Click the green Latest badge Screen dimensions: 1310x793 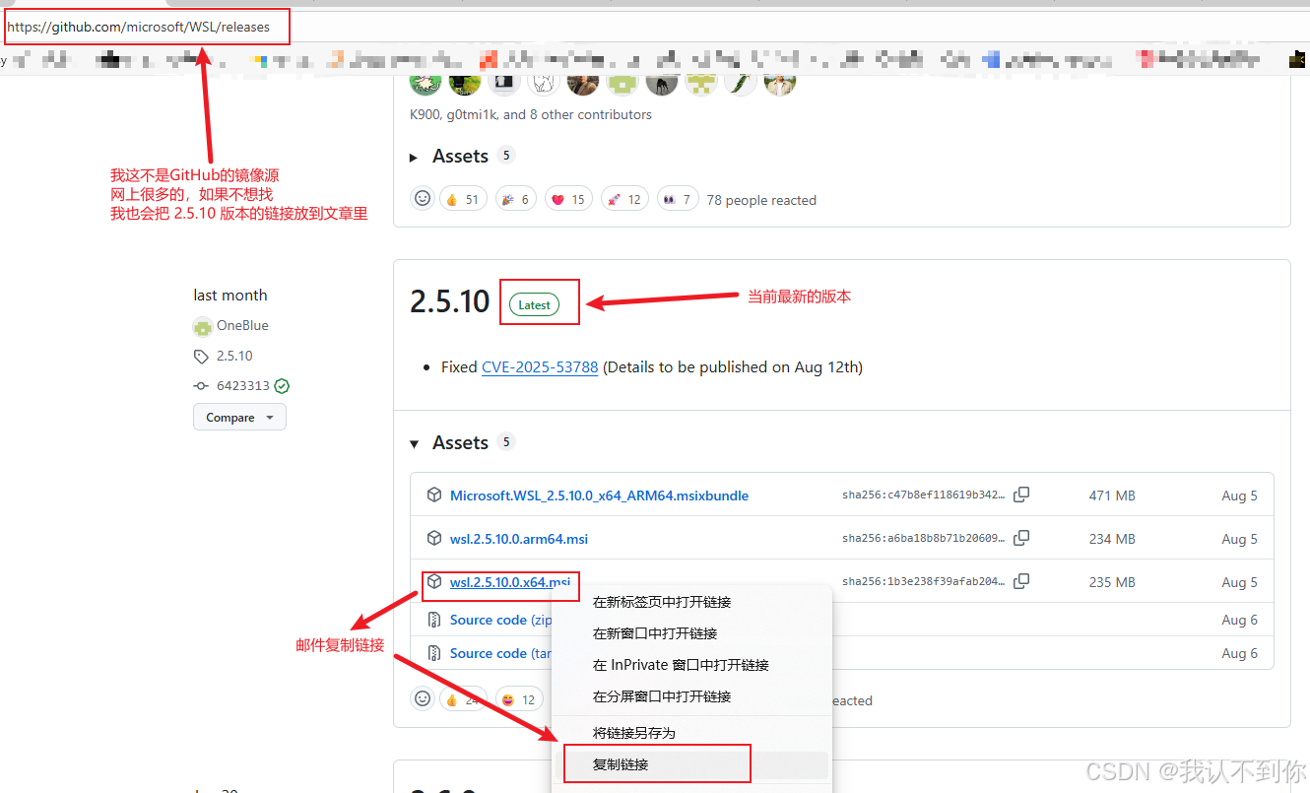(534, 305)
